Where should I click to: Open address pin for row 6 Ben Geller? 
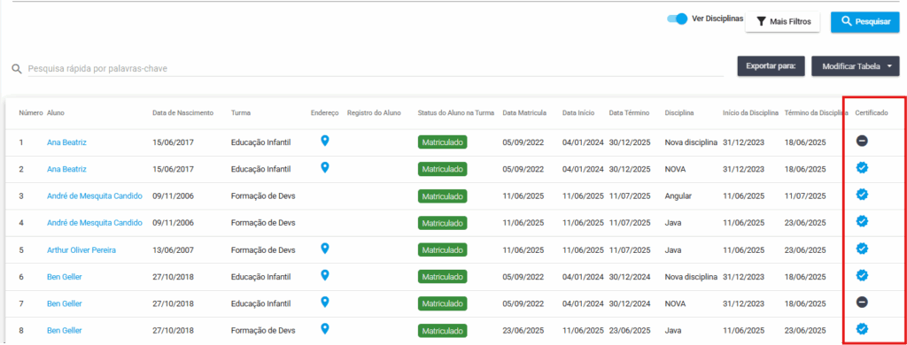pos(325,275)
